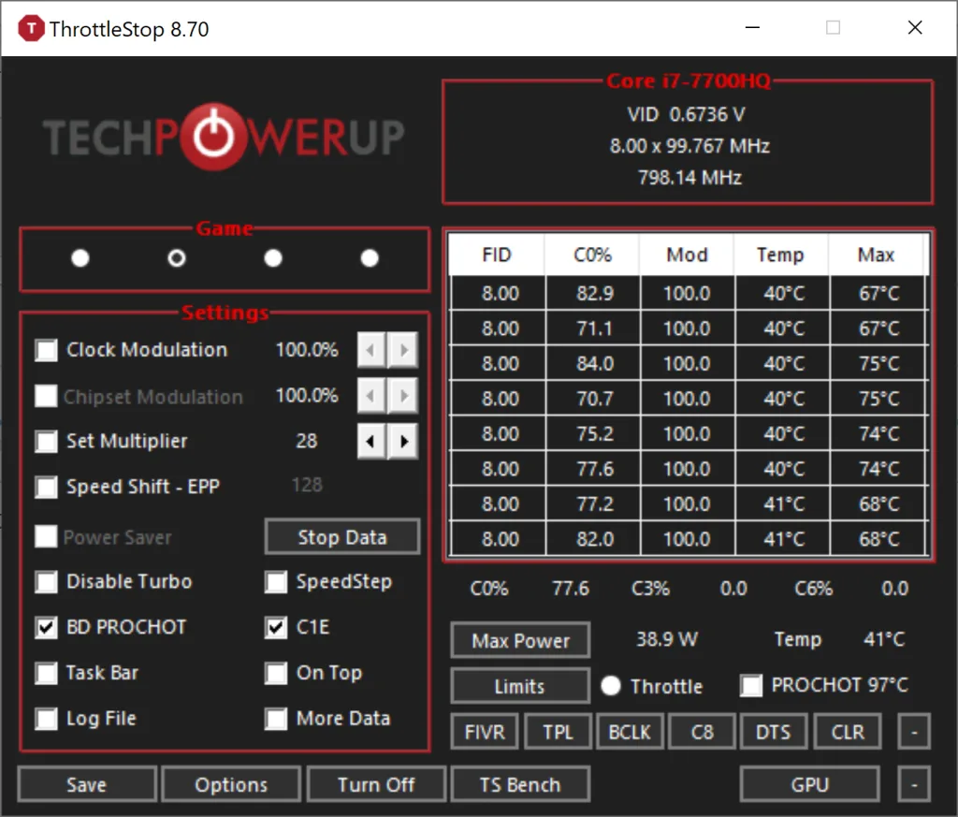The image size is (958, 817).
Task: Open the DTS window
Action: pyautogui.click(x=774, y=732)
